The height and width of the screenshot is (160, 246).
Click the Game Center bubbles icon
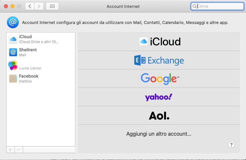click(13, 65)
